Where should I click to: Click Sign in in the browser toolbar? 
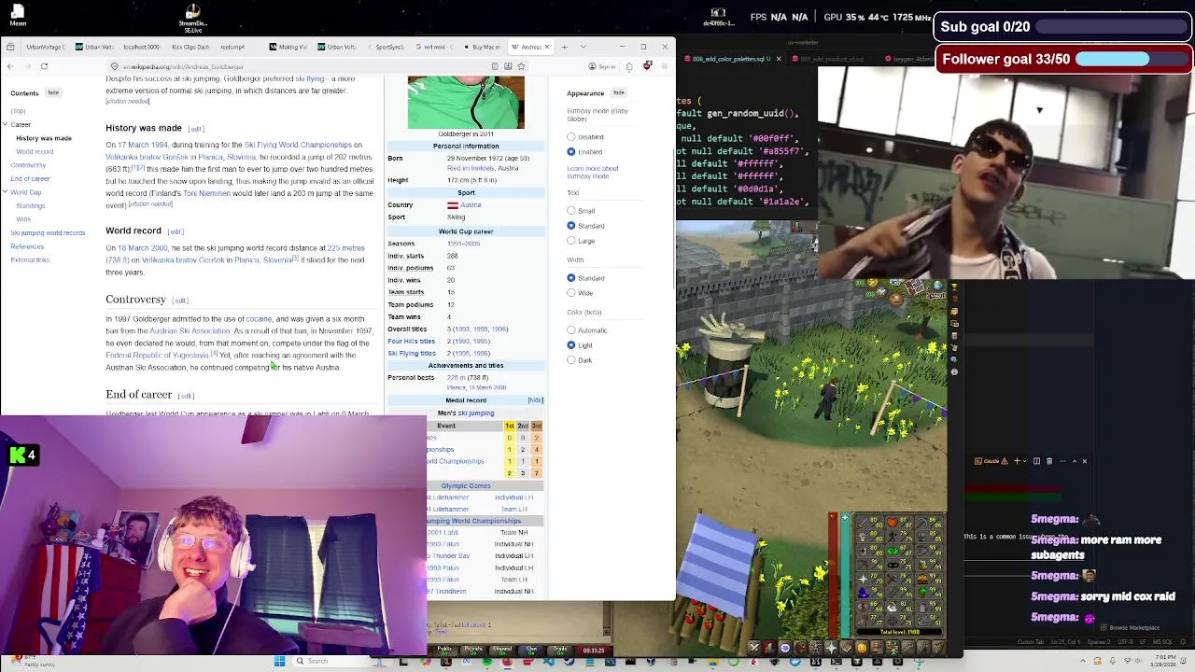[x=603, y=66]
